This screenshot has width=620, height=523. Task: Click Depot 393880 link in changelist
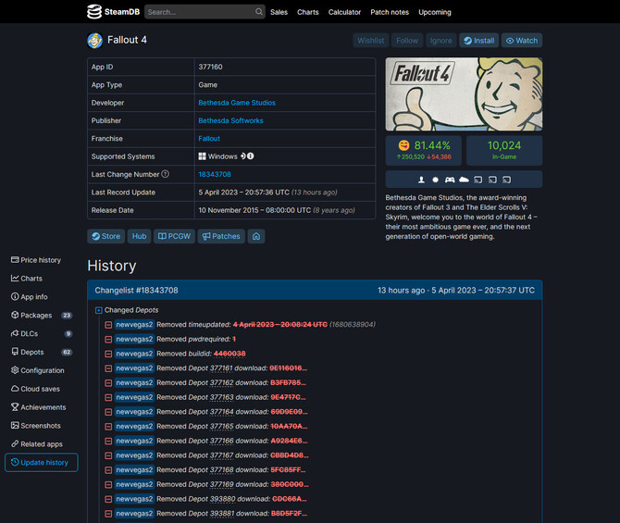coord(223,499)
